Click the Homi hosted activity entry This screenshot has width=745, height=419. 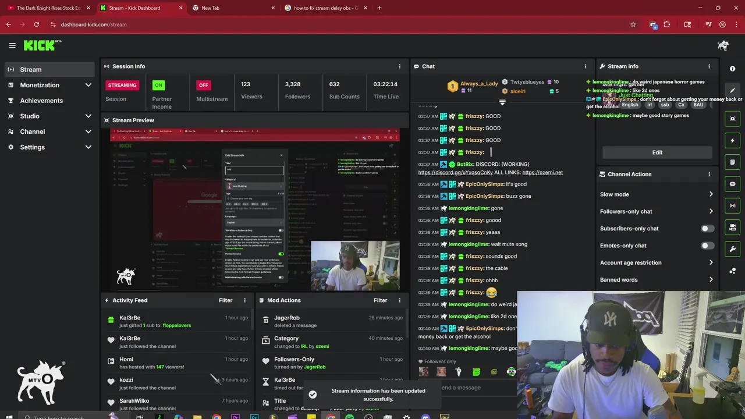(x=178, y=363)
